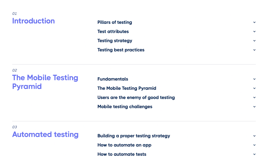Expand How to automate tests chevron
Image resolution: width=268 pixels, height=168 pixels.
tap(254, 154)
